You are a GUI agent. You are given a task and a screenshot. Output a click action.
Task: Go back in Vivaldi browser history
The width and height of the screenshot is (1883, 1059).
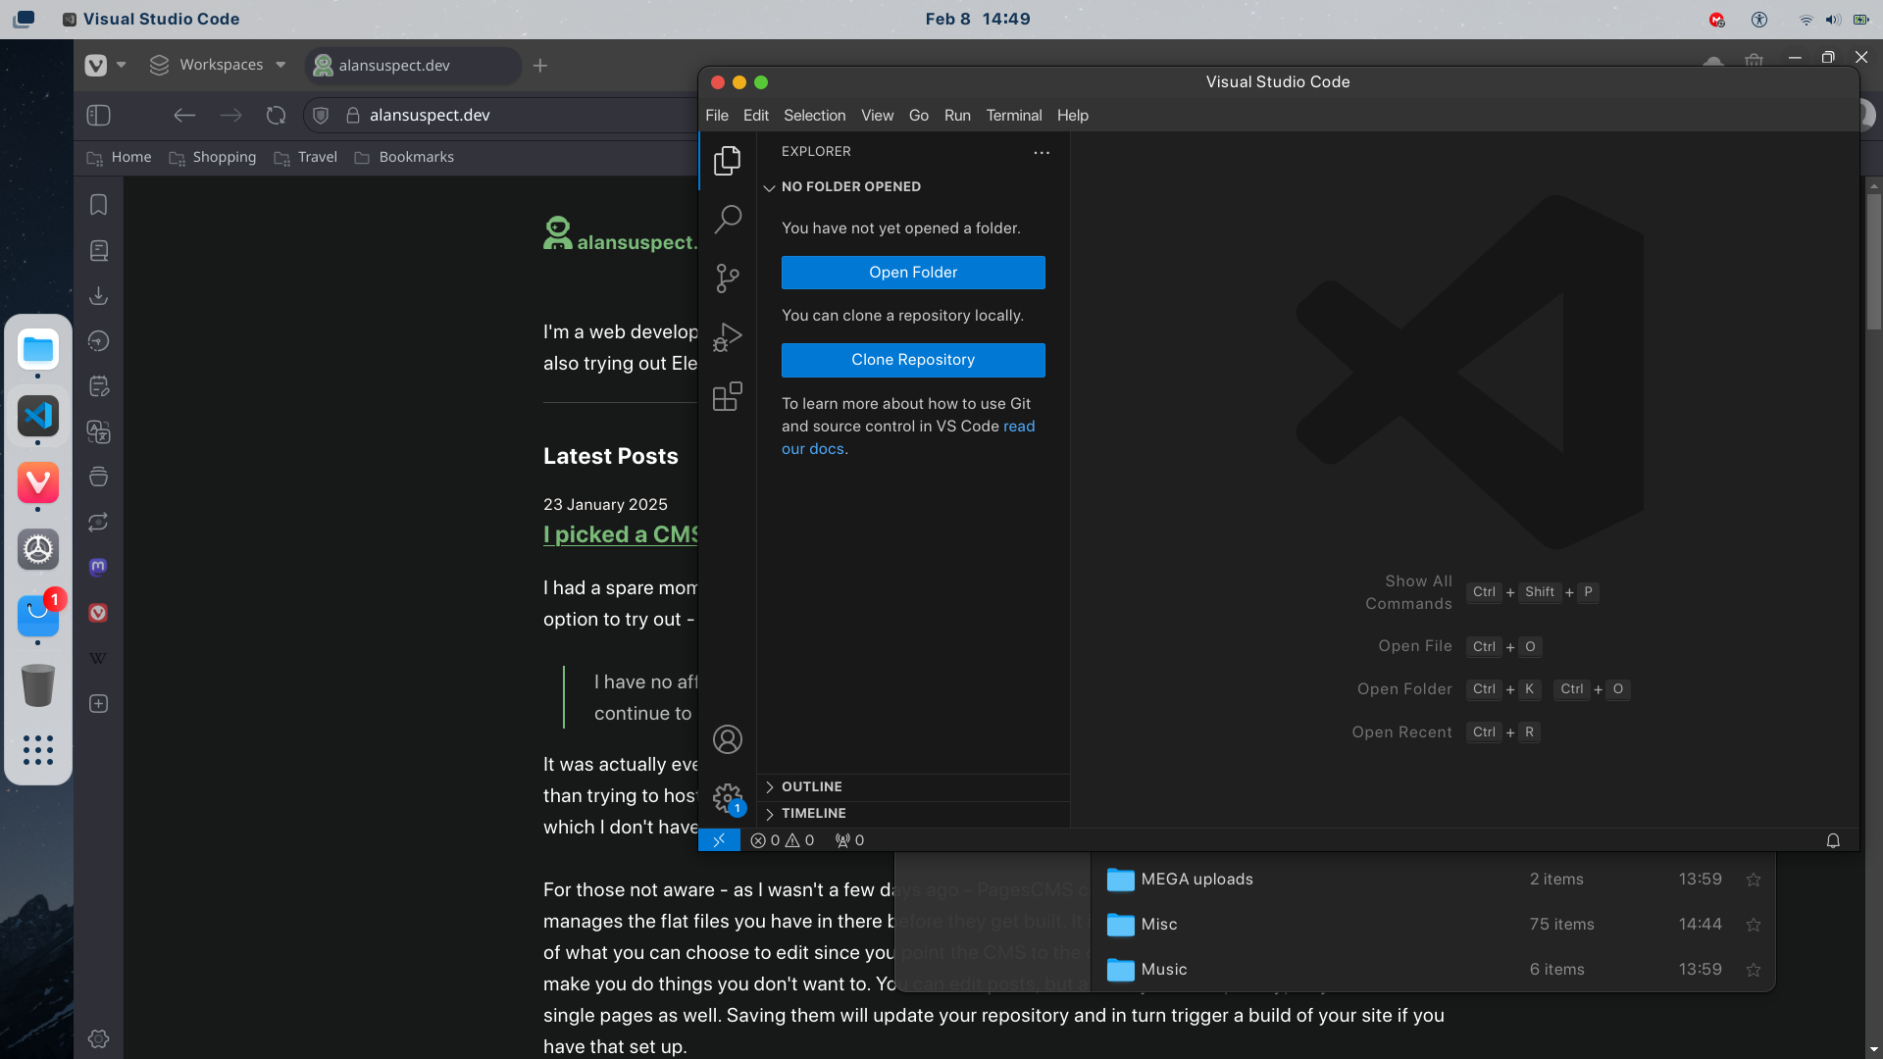click(x=184, y=115)
